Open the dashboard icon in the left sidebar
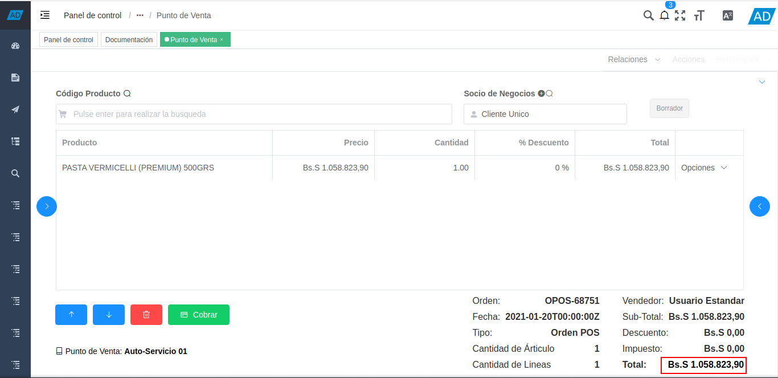 point(15,46)
